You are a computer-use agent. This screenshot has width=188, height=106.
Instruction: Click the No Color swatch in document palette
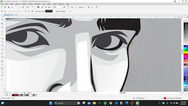point(11,95)
